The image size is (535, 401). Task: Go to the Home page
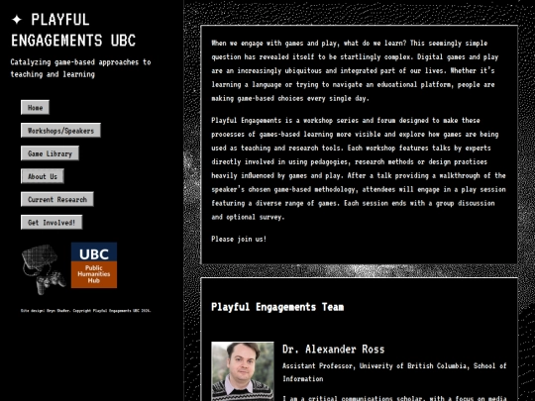(x=35, y=108)
